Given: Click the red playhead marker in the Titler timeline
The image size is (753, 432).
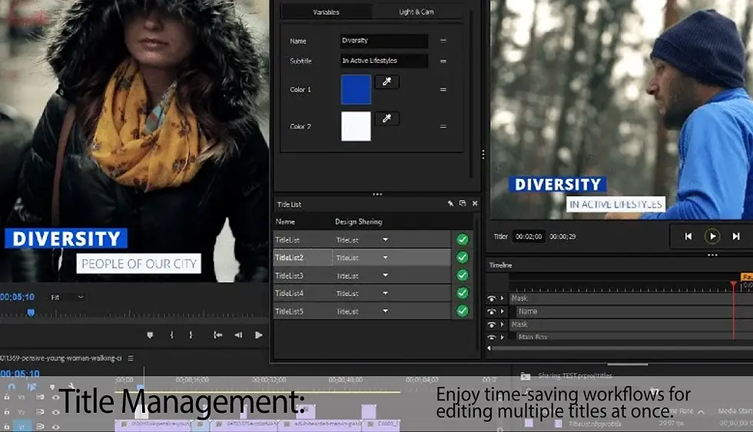Looking at the screenshot, I should coord(733,285).
